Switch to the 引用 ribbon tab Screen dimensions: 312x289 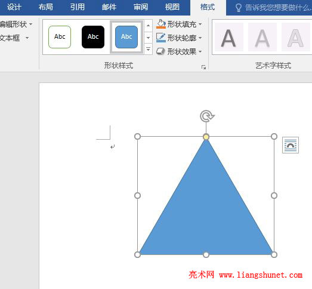(x=78, y=7)
